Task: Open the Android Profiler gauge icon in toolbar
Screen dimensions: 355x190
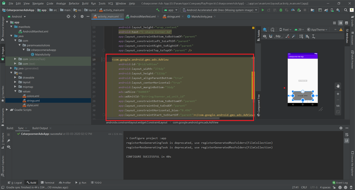Action: (x=293, y=10)
